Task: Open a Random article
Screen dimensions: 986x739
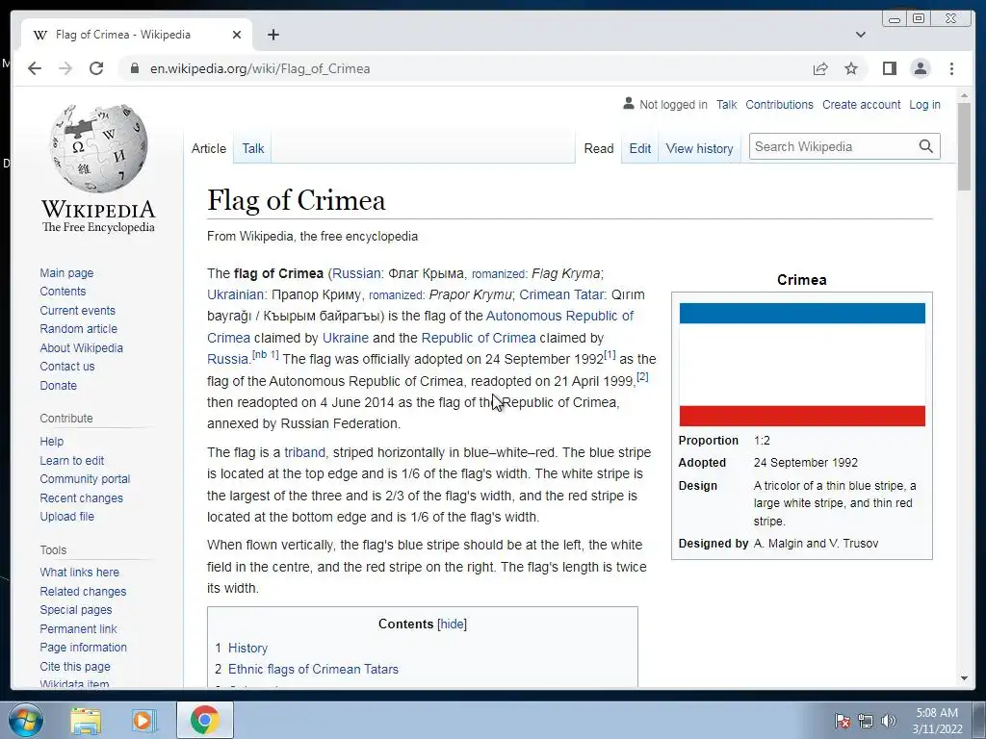Action: point(78,329)
